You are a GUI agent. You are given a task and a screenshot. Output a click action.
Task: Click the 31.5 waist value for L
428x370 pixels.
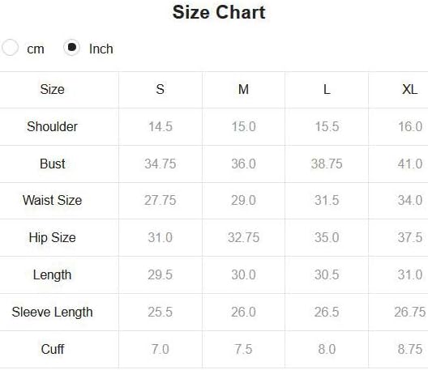pos(327,201)
